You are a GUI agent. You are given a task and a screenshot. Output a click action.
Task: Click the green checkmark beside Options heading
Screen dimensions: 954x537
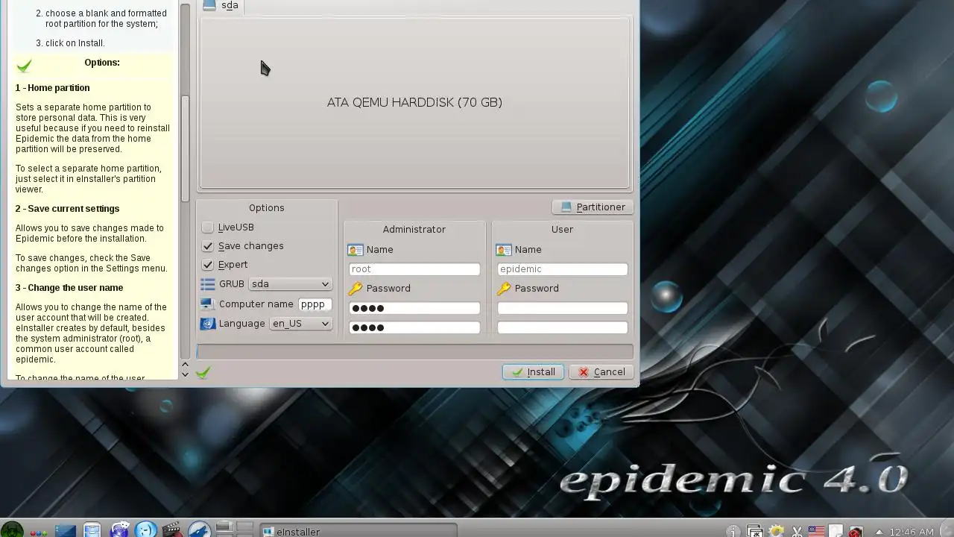coord(24,66)
